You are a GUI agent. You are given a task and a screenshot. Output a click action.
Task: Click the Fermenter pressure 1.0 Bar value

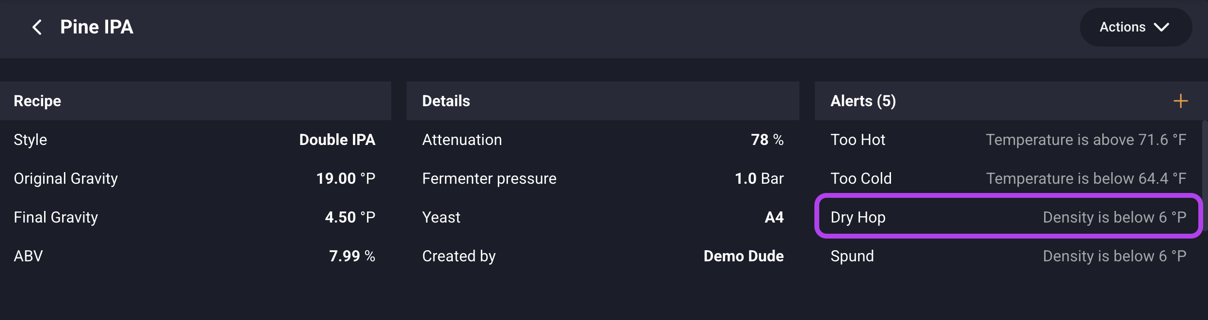click(759, 178)
